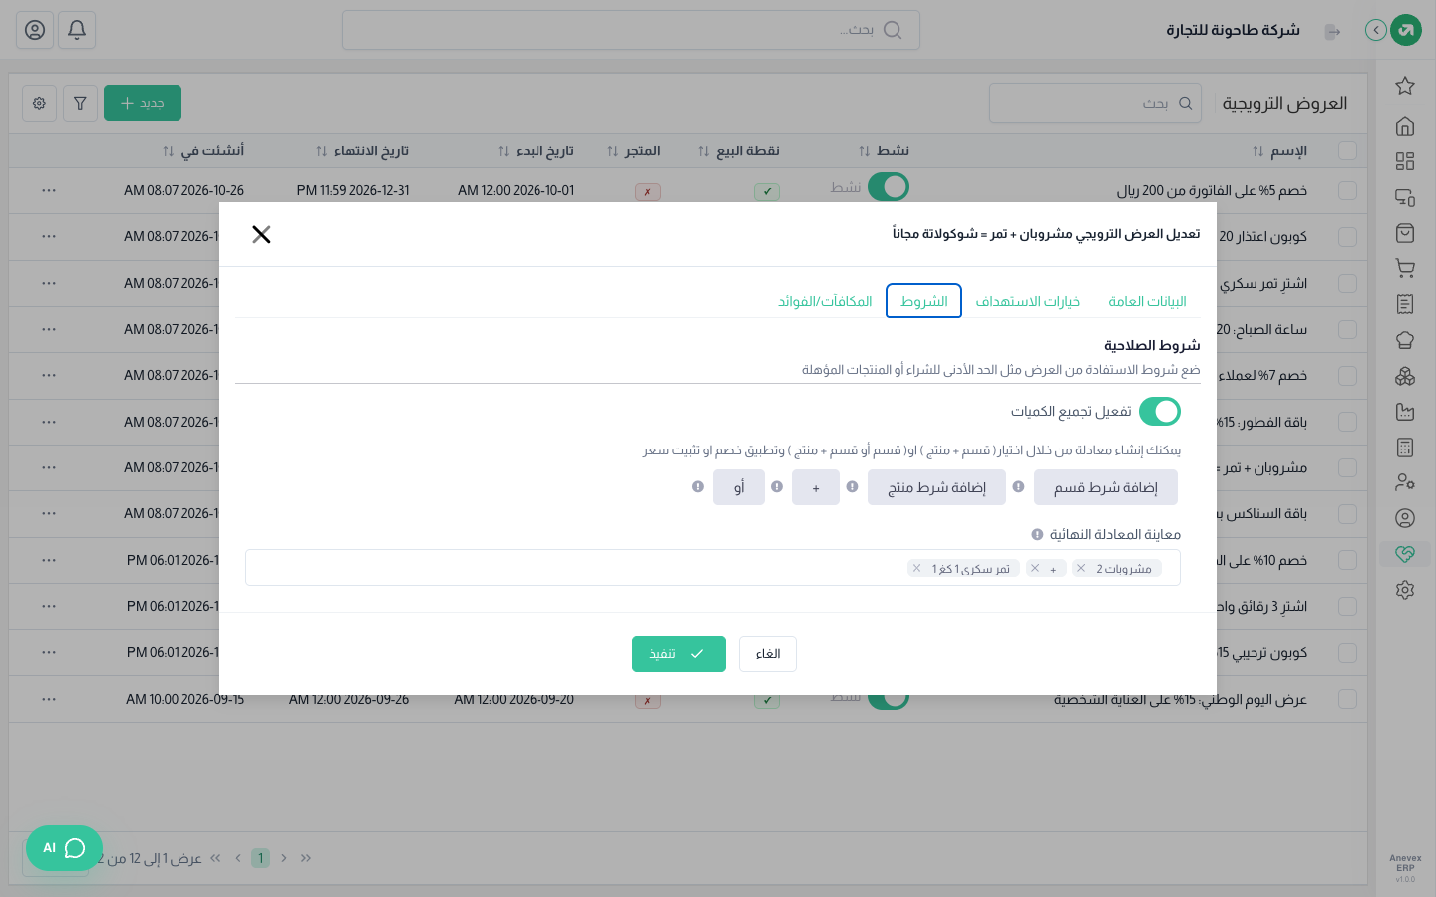Remove the مشروبات 2 chip from the formula
Image resolution: width=1436 pixels, height=897 pixels.
pyautogui.click(x=1081, y=568)
